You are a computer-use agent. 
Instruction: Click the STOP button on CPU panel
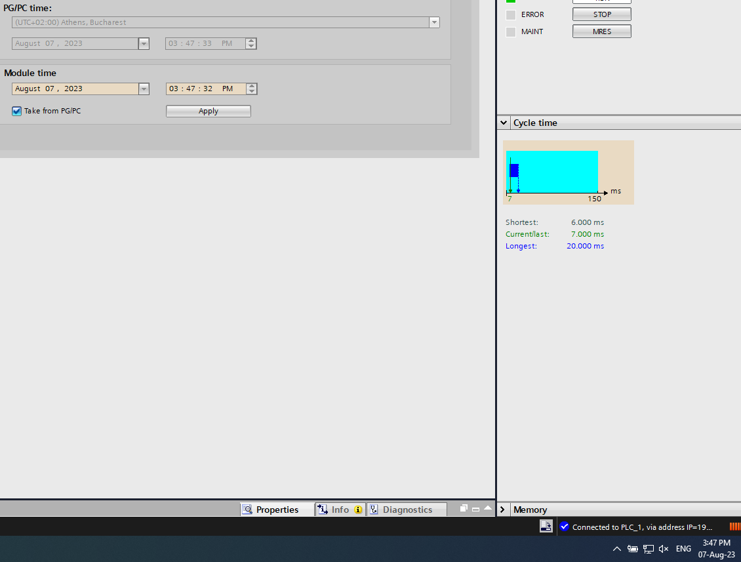click(601, 14)
